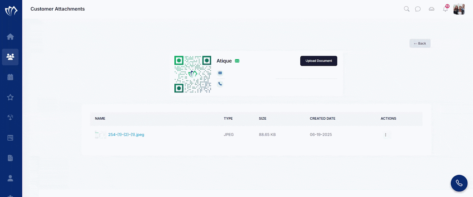The height and width of the screenshot is (197, 473).
Task: Click the blue email icon below Atique
Action: pos(220,73)
